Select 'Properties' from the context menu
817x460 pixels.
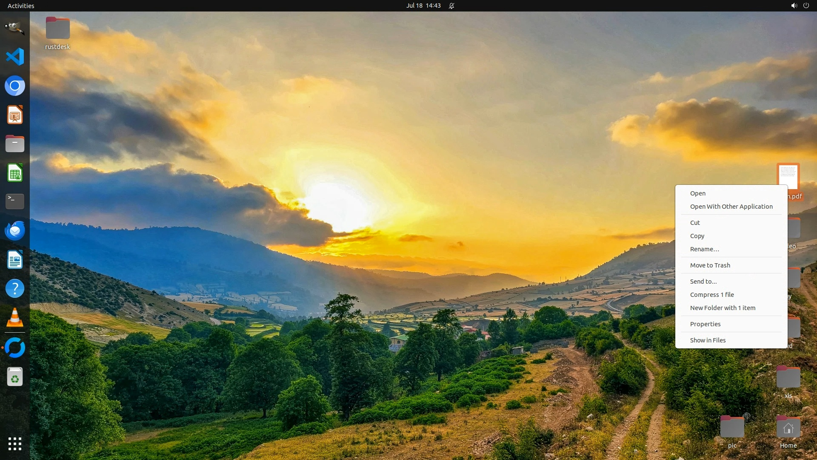point(705,324)
